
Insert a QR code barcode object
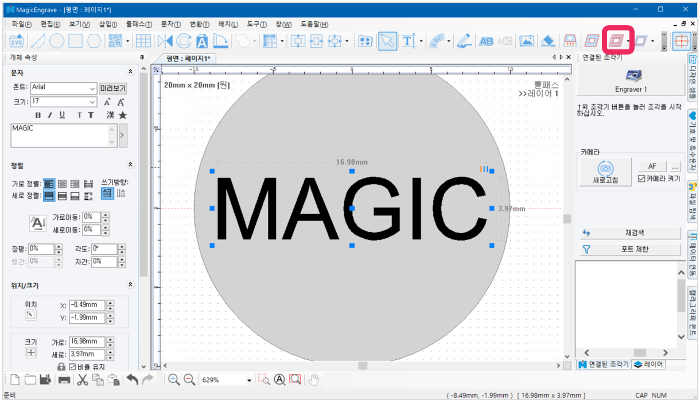coord(116,41)
